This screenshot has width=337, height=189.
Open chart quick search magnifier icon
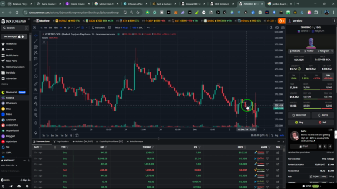click(271, 28)
